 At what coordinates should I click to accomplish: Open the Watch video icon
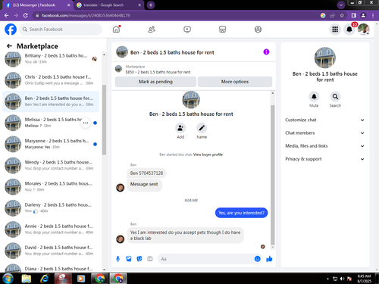(x=187, y=30)
